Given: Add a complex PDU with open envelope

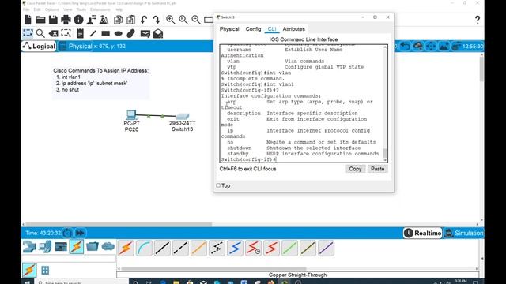Looking at the screenshot, I should coord(158,33).
